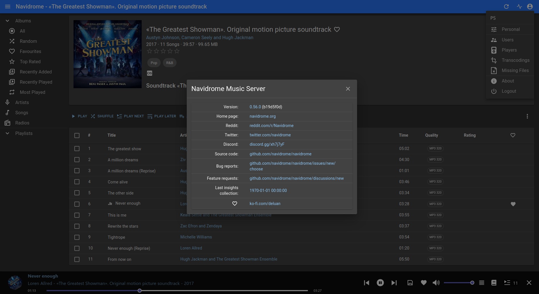Toggle the select-all songs checkbox
The height and width of the screenshot is (294, 539).
click(x=77, y=136)
